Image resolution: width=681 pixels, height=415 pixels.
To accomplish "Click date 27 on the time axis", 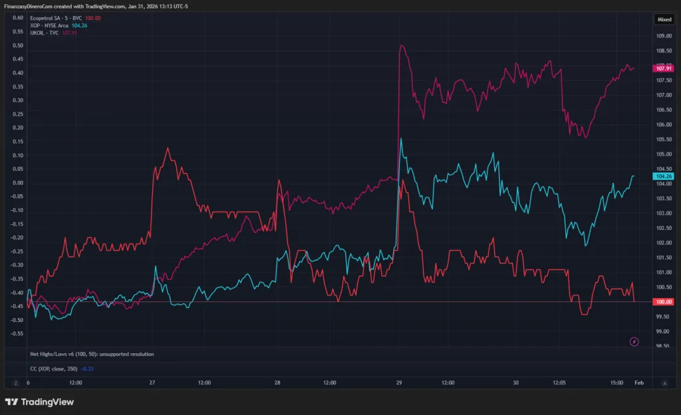I will click(152, 383).
